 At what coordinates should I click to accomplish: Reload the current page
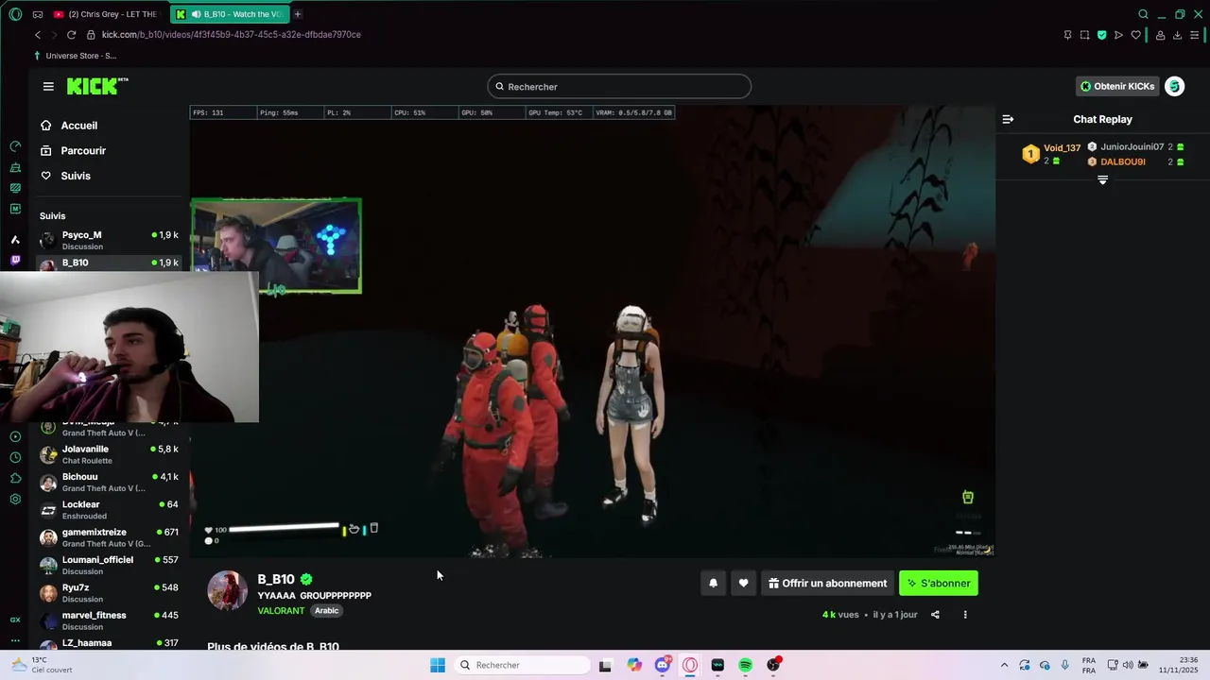71,35
